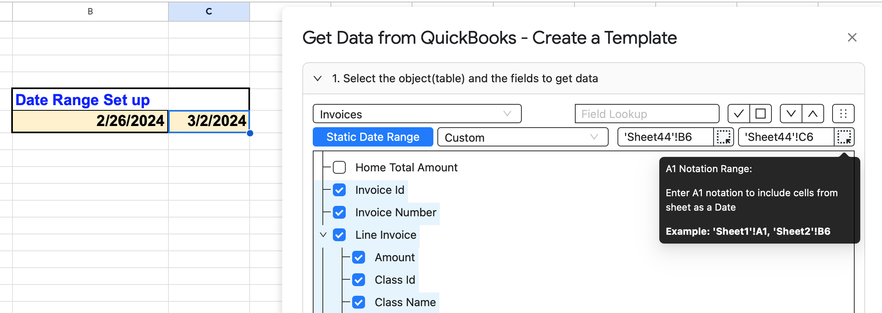Uncheck the Invoice Number checkbox

coord(339,212)
